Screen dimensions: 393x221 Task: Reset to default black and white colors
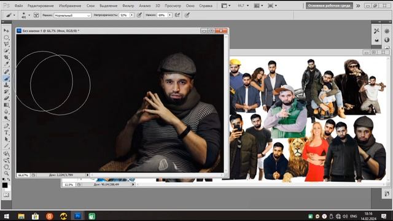[x=4, y=179]
